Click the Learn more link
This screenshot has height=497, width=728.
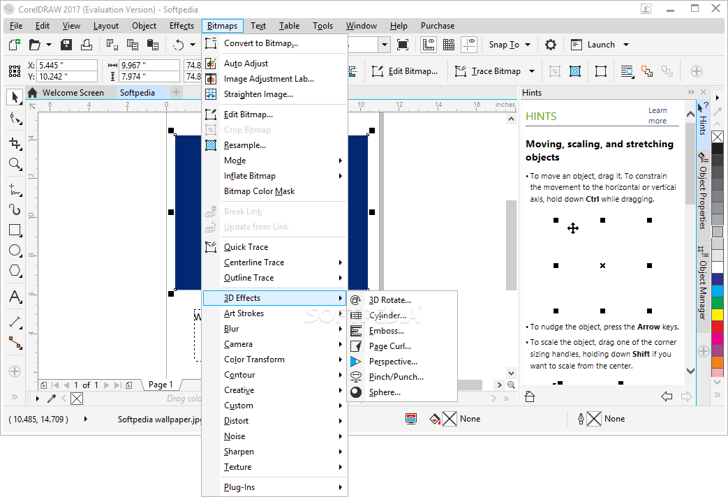tap(658, 116)
